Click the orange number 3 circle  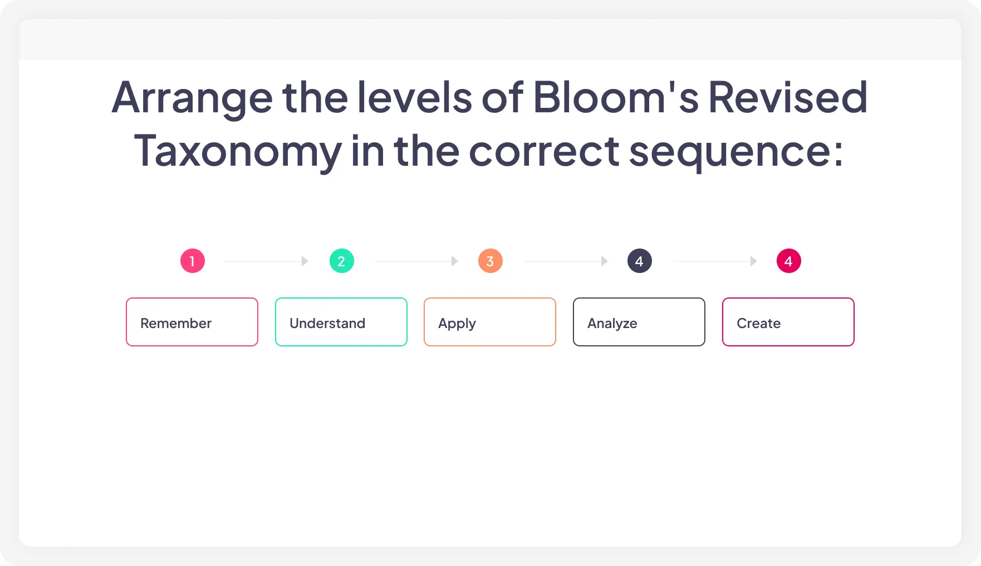tap(491, 261)
